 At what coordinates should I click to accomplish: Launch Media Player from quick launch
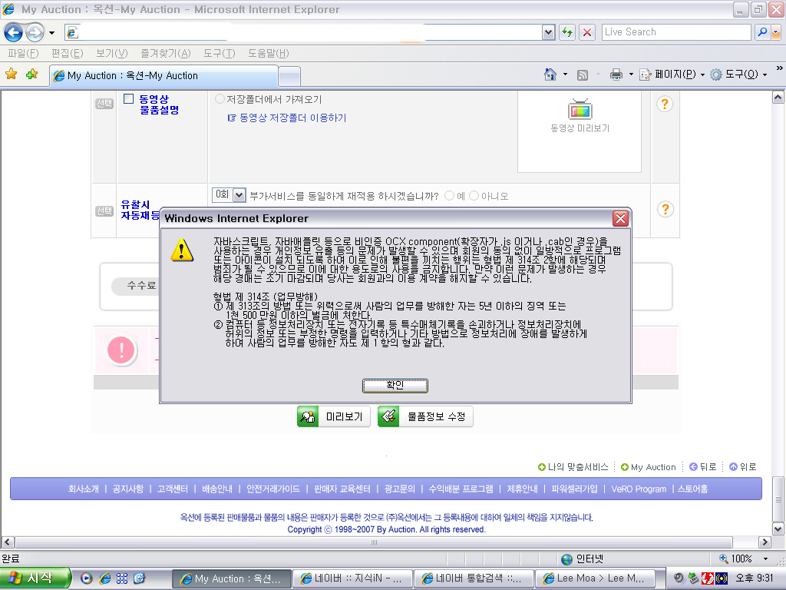(x=86, y=578)
